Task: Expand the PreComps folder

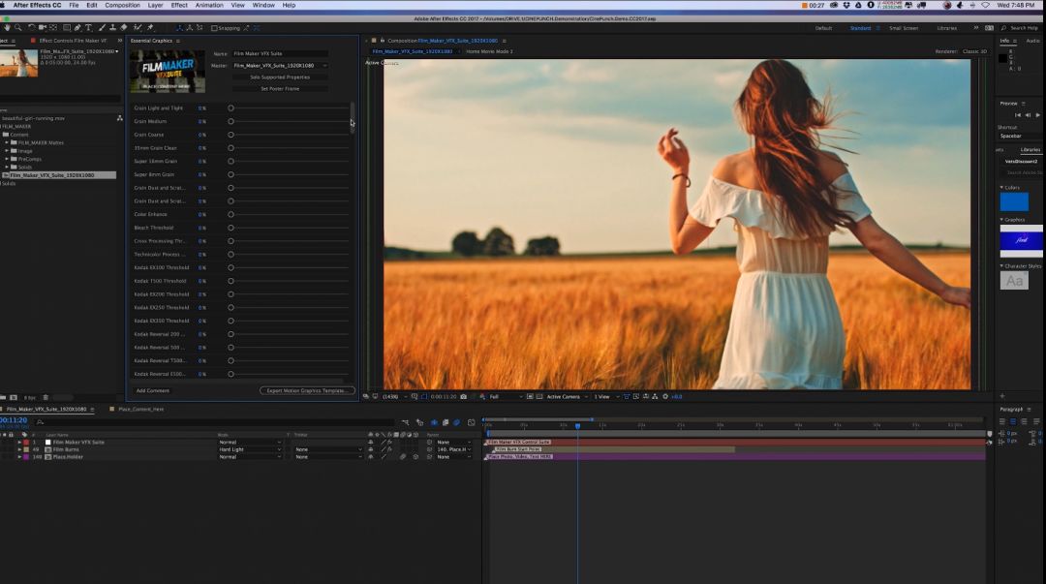Action: coord(7,159)
